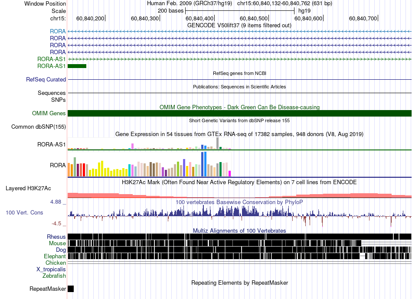The image size is (412, 299).
Task: Select the chr15:60,840,132-60,840,762 (631 bp) position text
Action: point(284,3)
